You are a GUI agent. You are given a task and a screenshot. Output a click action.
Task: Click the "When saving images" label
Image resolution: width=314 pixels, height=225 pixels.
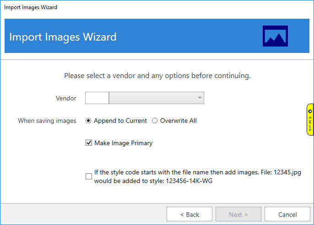tap(47, 121)
